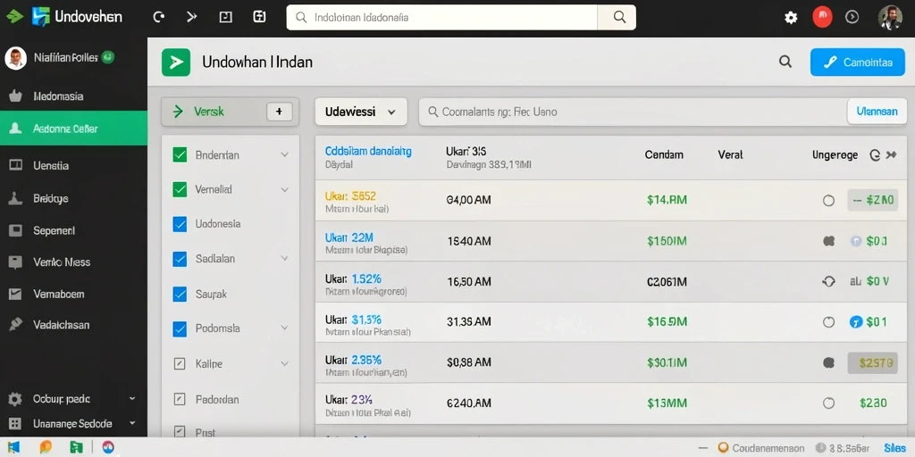Open the settings gear in top bar
The height and width of the screenshot is (457, 915).
pos(791,18)
